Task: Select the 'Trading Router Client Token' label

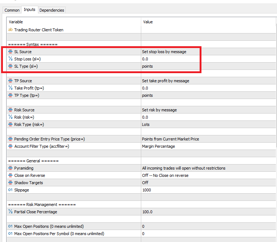Action: click(39, 30)
